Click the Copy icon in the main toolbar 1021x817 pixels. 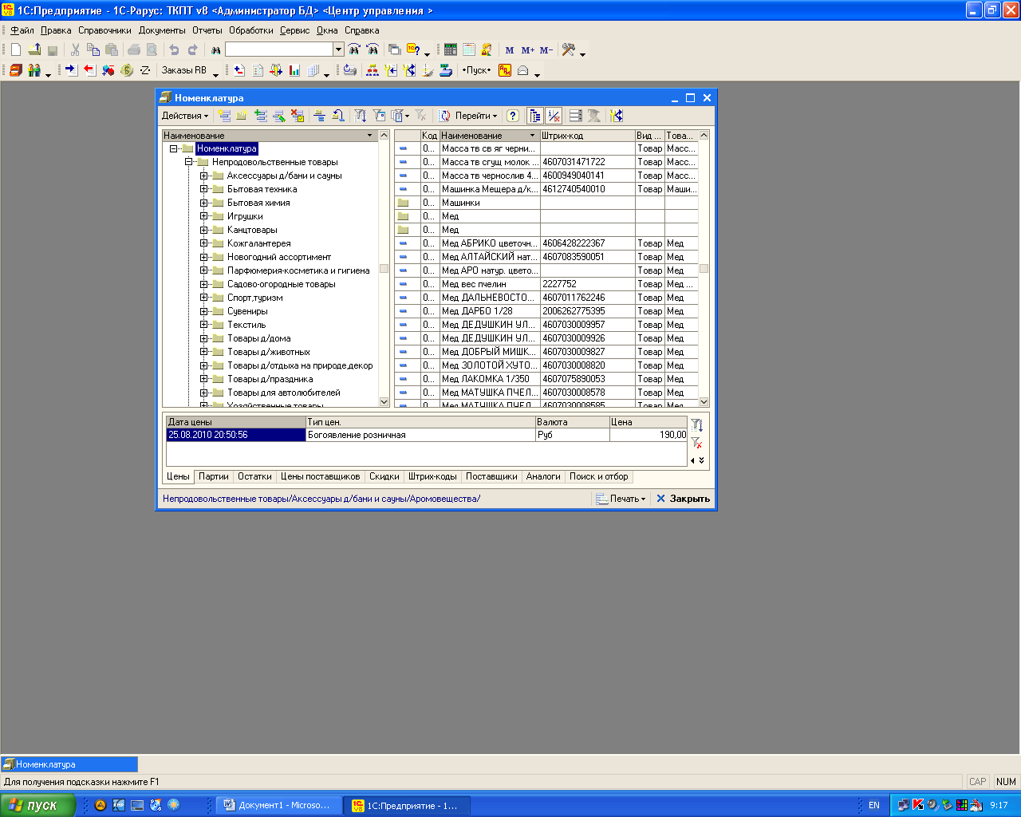coord(93,49)
